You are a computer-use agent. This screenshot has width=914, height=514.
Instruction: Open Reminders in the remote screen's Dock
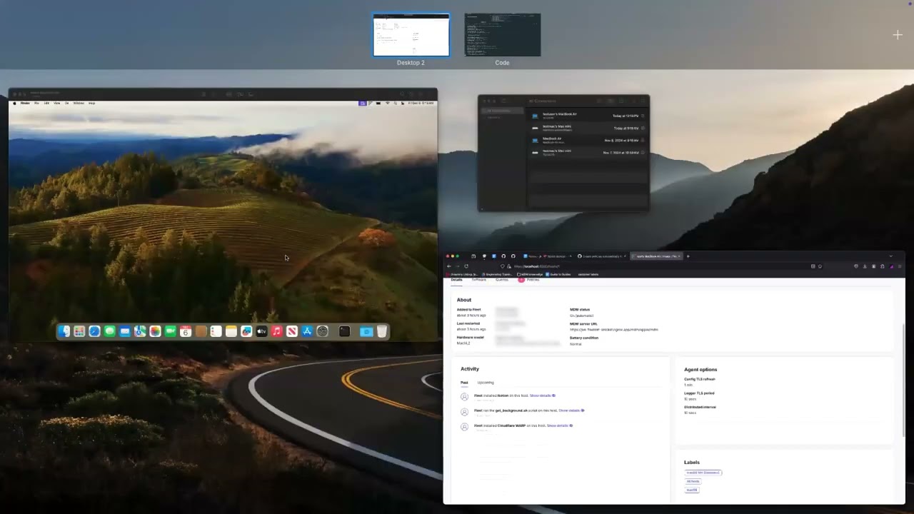coord(216,331)
